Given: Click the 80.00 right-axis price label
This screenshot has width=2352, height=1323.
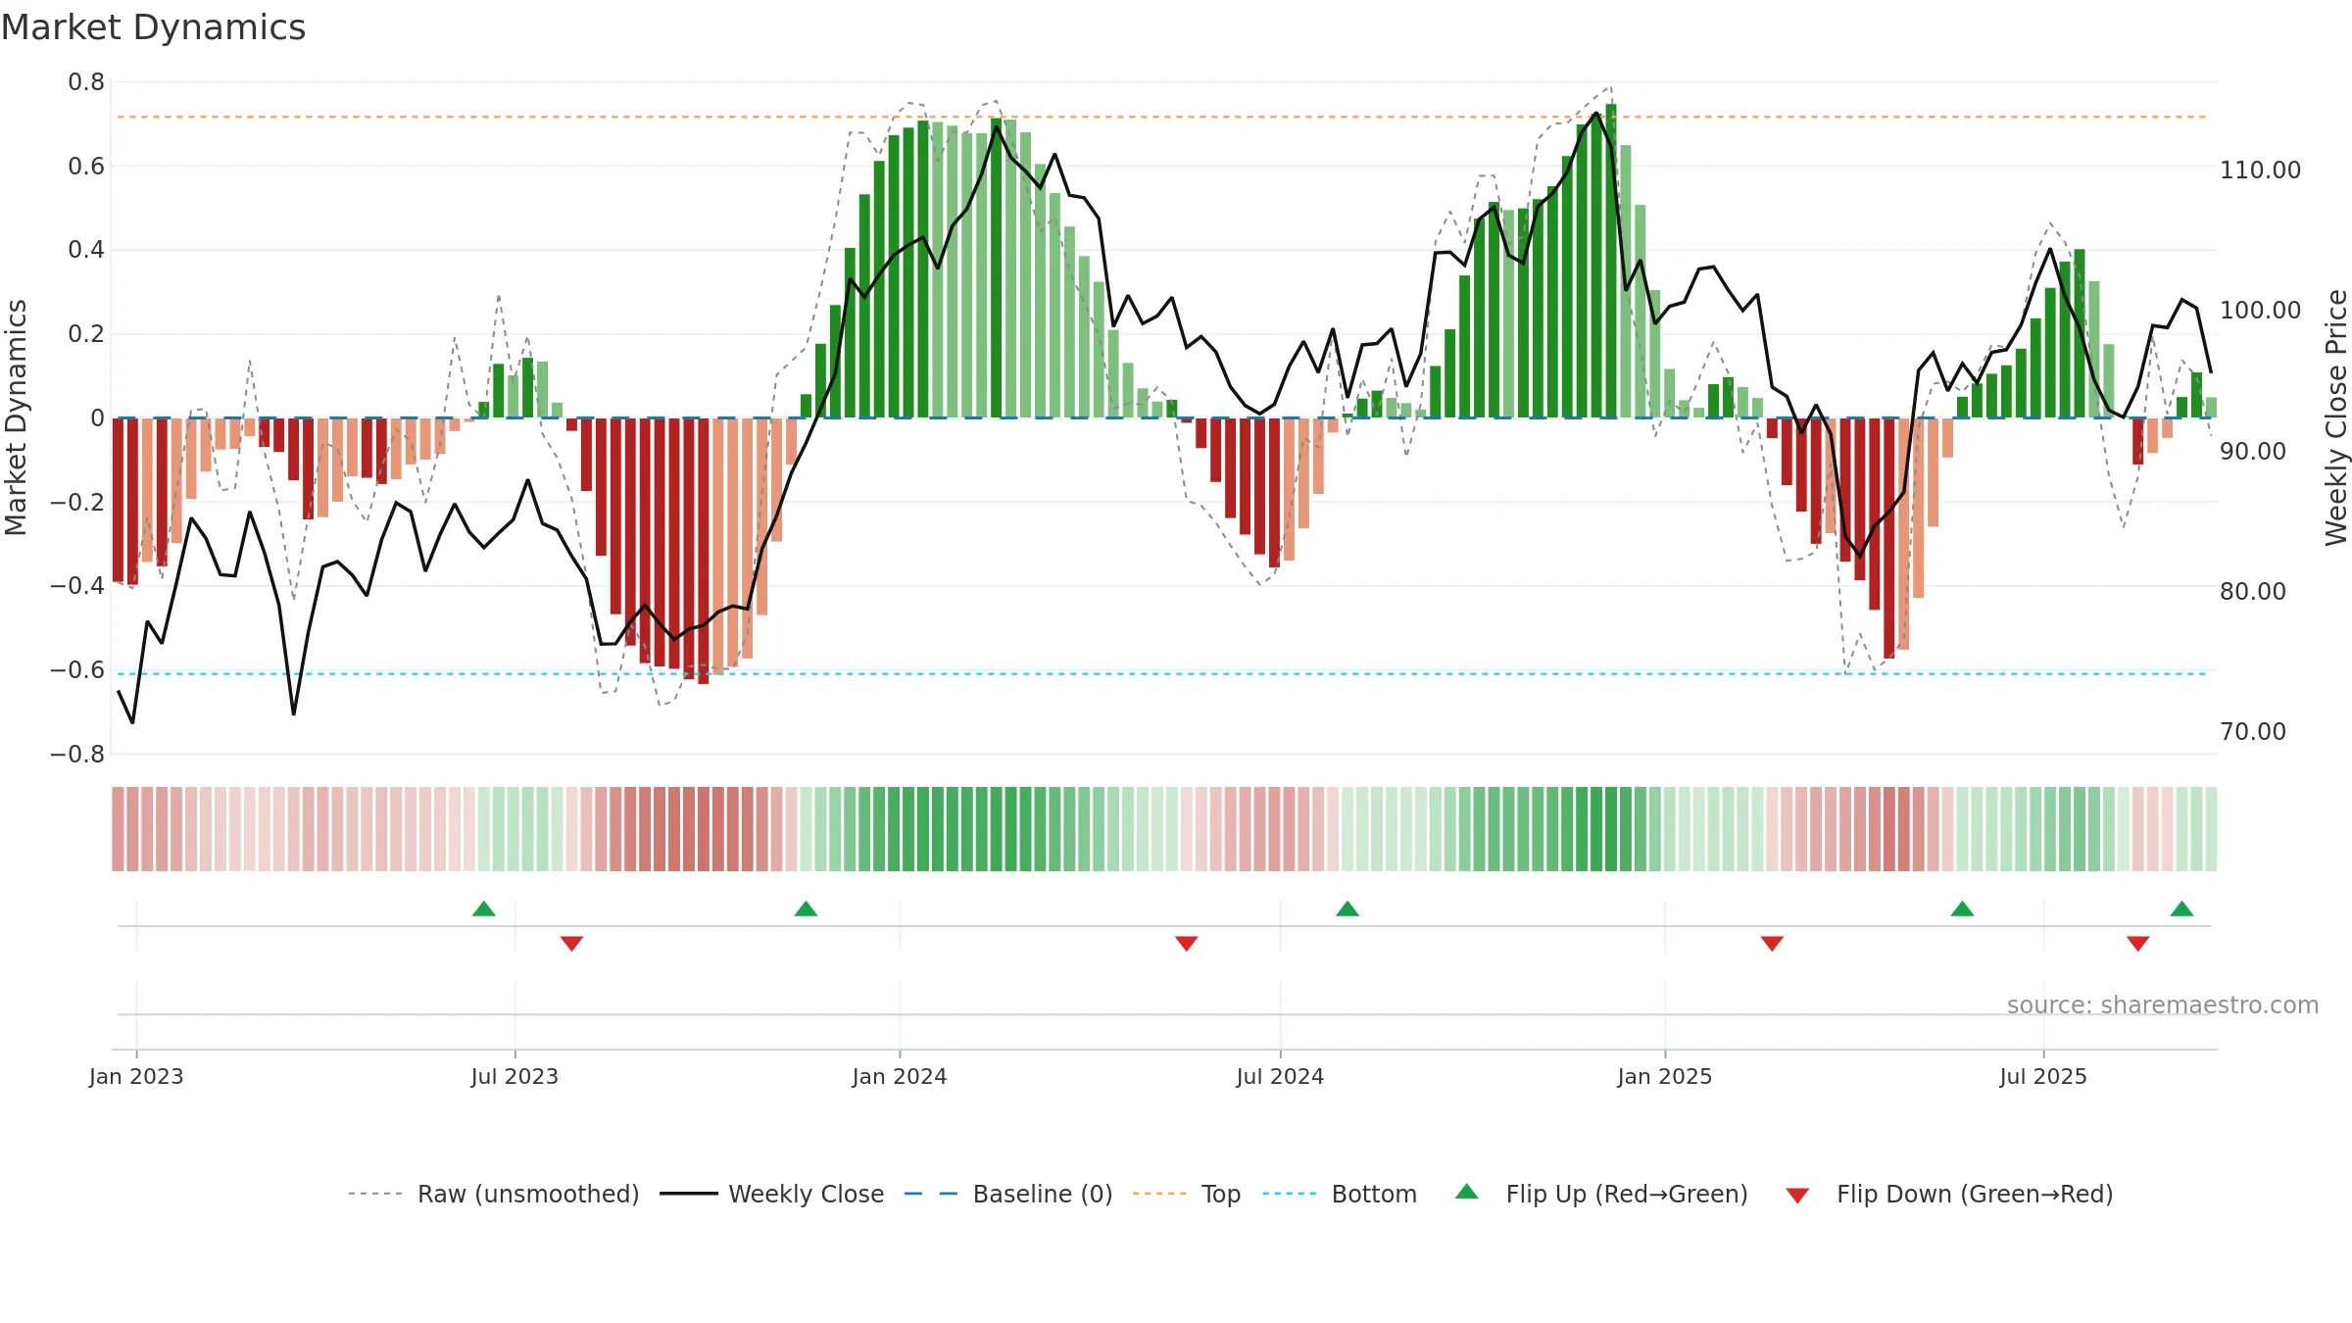Looking at the screenshot, I should tap(2253, 592).
